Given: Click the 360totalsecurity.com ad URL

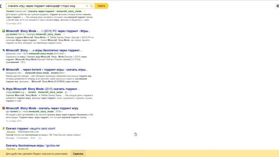Looking at the screenshot, I should click(x=28, y=132).
